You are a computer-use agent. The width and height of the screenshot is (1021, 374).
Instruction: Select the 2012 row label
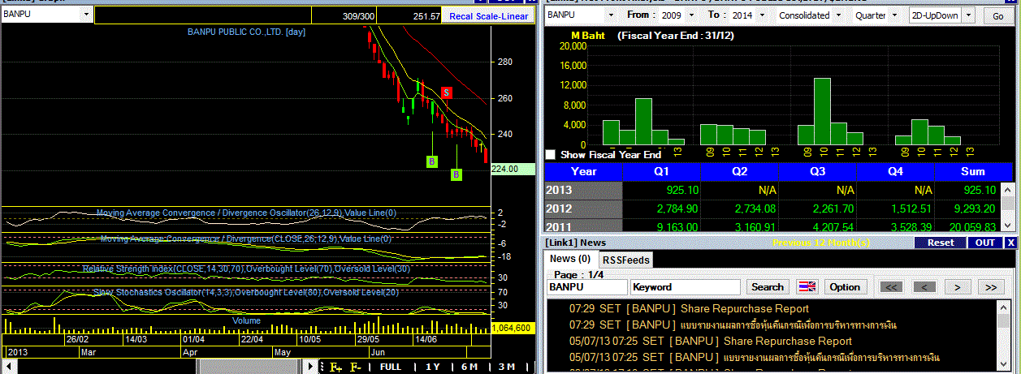point(583,208)
